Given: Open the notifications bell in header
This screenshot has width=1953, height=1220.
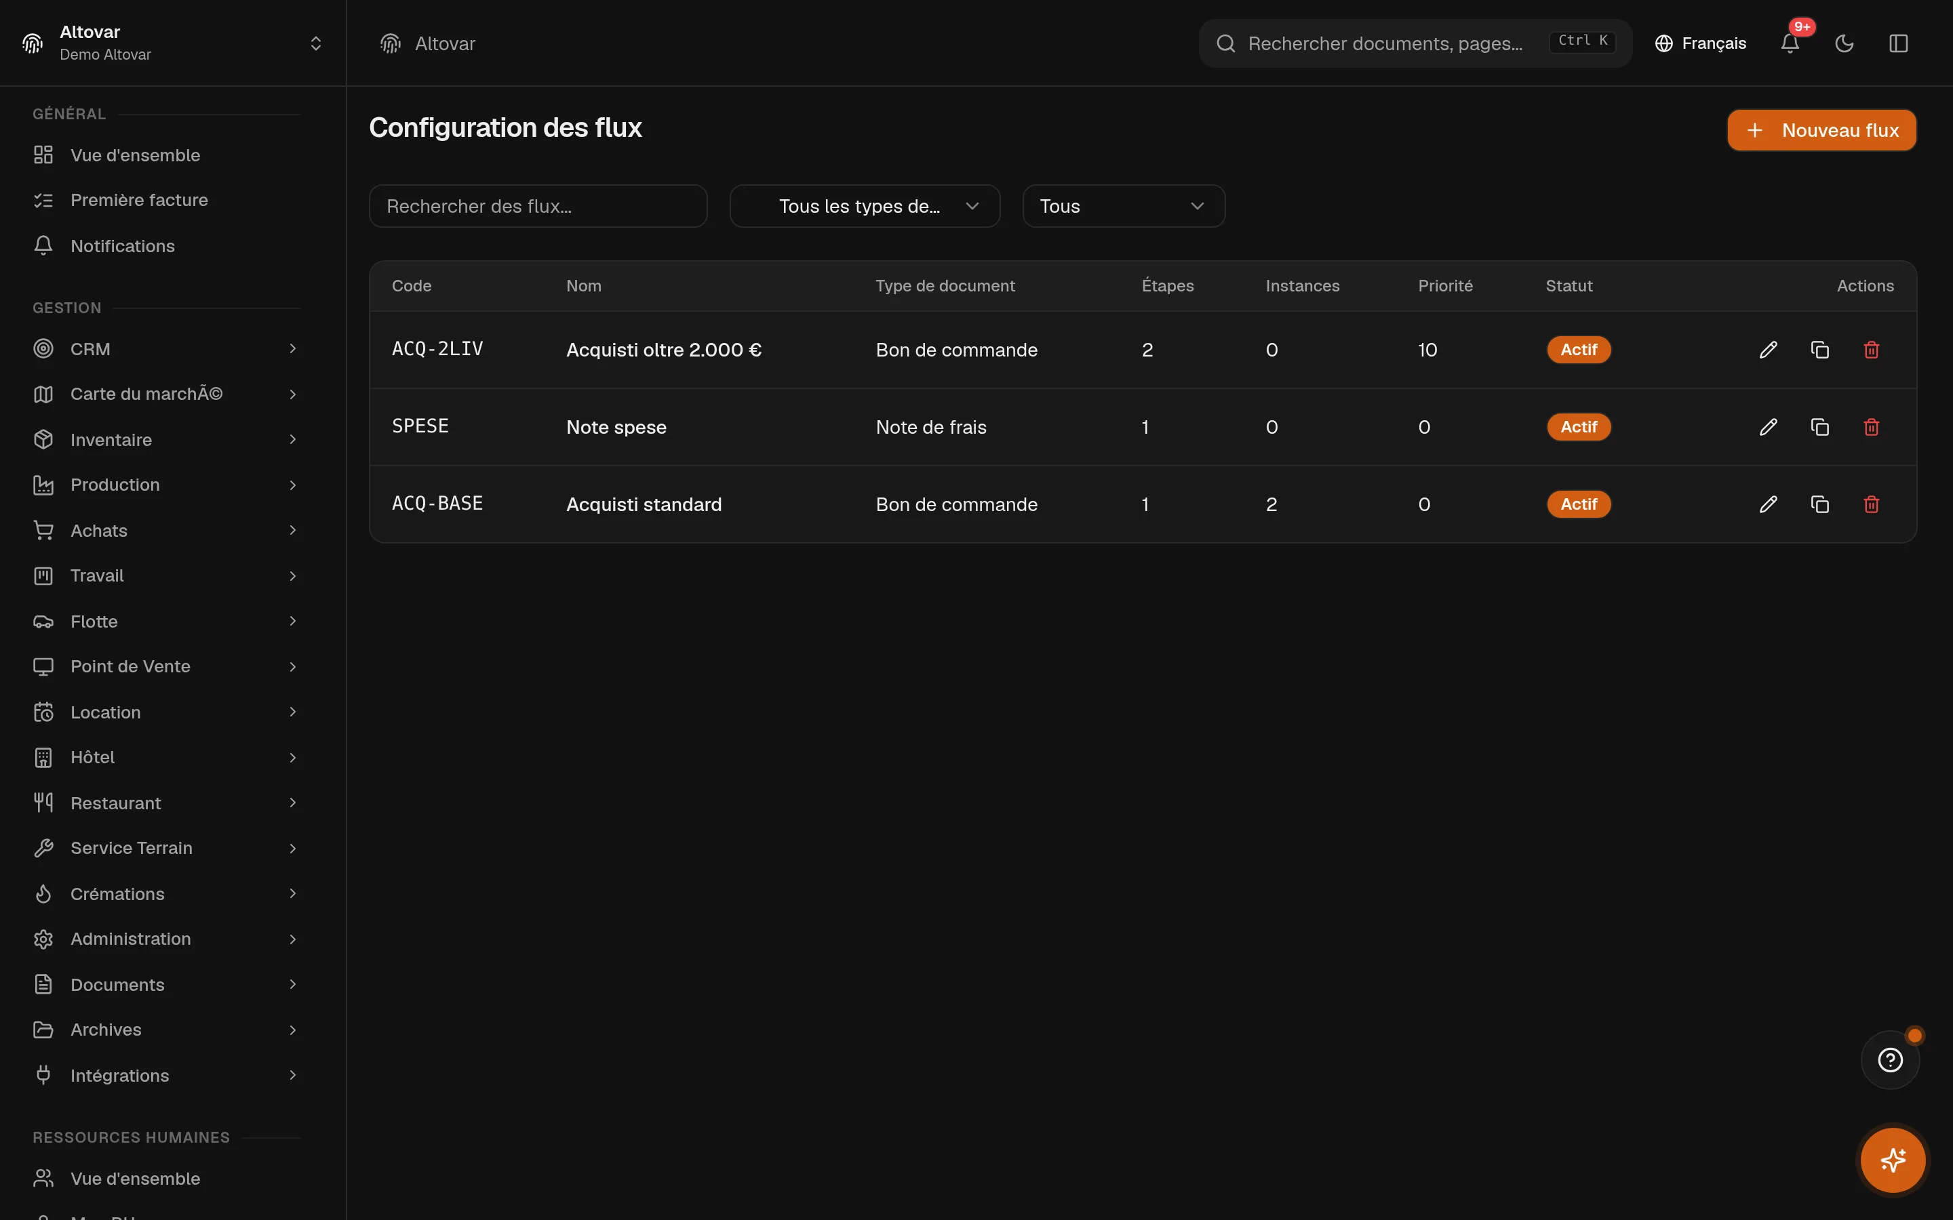Looking at the screenshot, I should click(x=1790, y=43).
